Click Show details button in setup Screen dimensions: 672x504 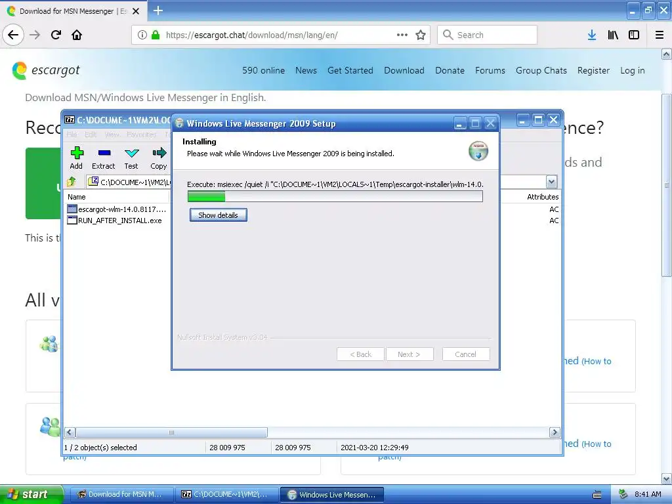click(218, 215)
